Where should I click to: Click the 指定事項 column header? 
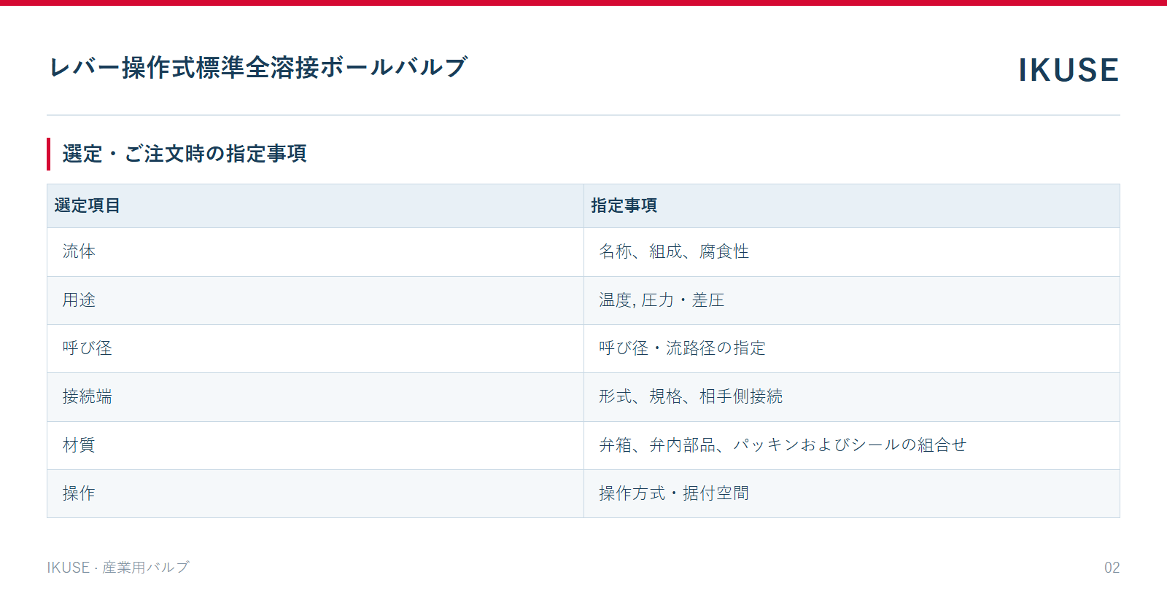click(852, 205)
